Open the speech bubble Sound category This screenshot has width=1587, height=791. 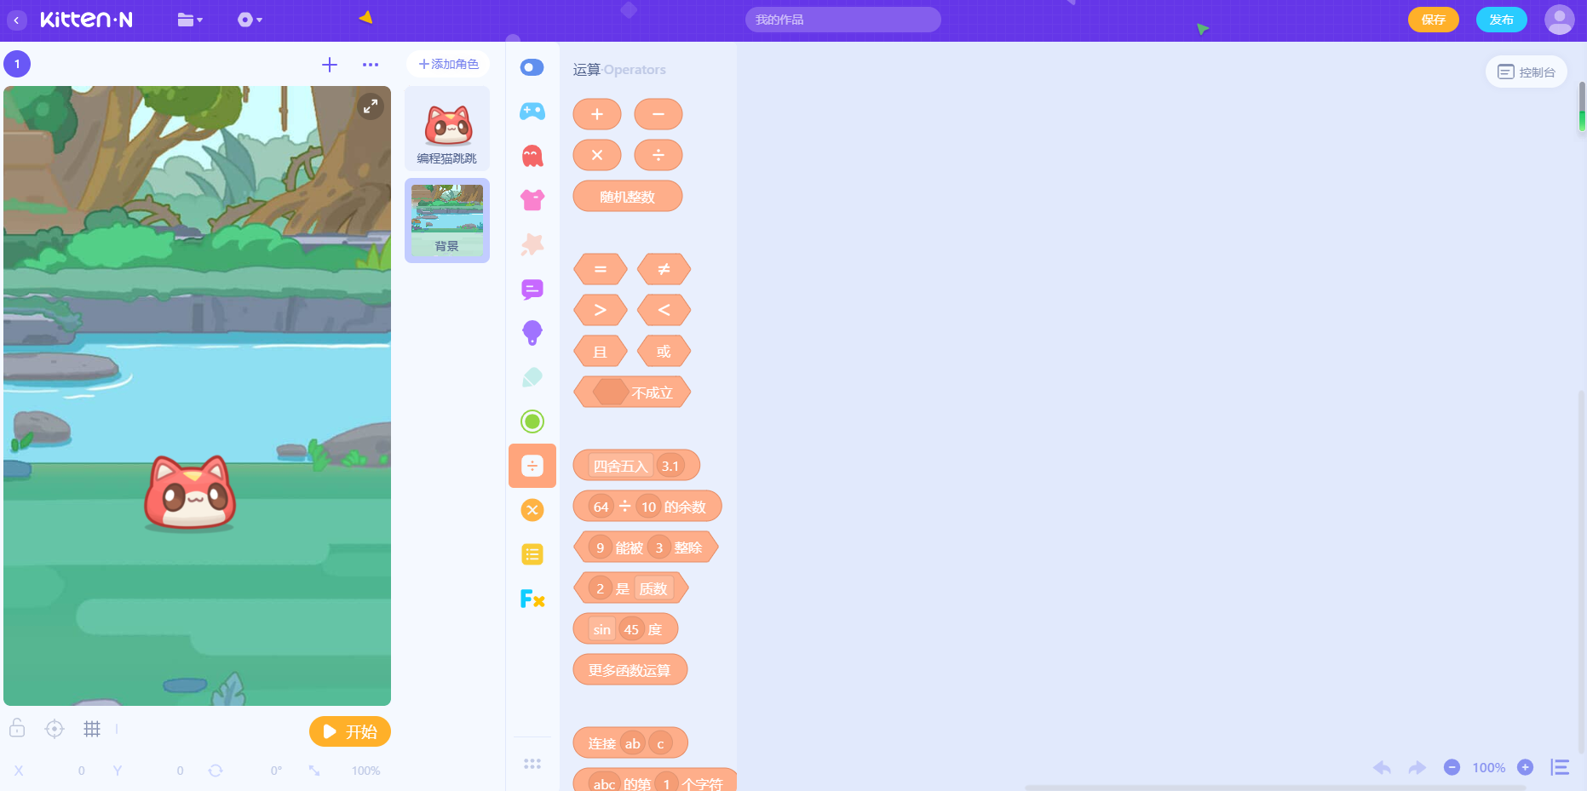[x=532, y=289]
